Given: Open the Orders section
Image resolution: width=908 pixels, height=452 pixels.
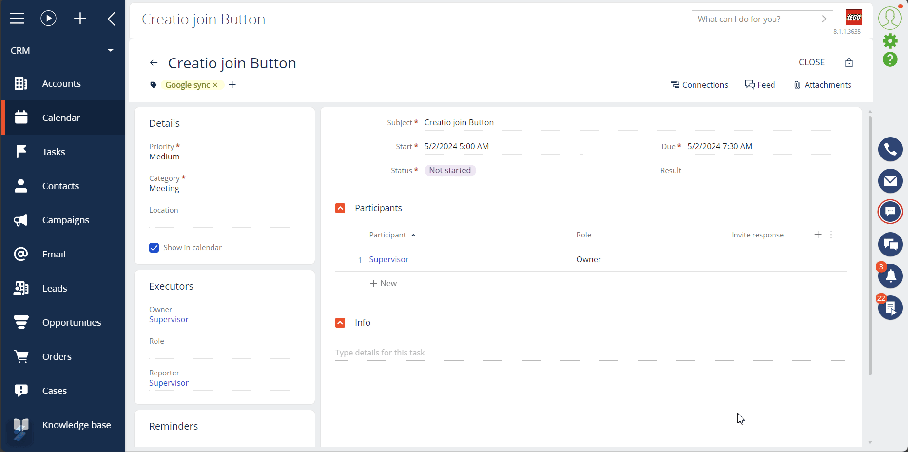Looking at the screenshot, I should tap(62, 356).
